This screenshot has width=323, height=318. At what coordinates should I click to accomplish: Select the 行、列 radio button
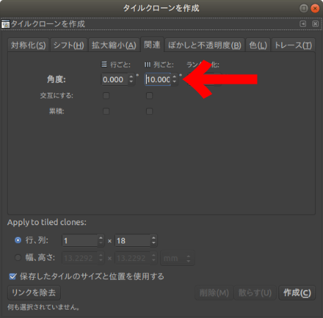[x=18, y=241]
